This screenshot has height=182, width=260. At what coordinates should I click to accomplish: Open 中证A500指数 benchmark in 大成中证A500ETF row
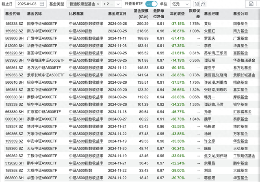point(80,171)
